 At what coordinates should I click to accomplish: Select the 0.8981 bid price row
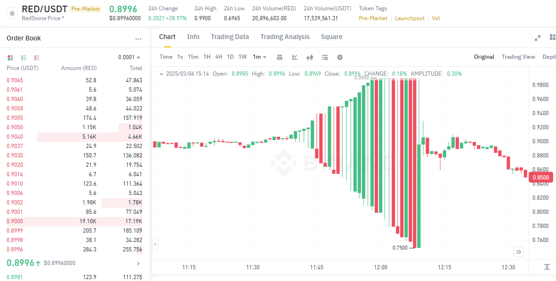[x=74, y=277]
